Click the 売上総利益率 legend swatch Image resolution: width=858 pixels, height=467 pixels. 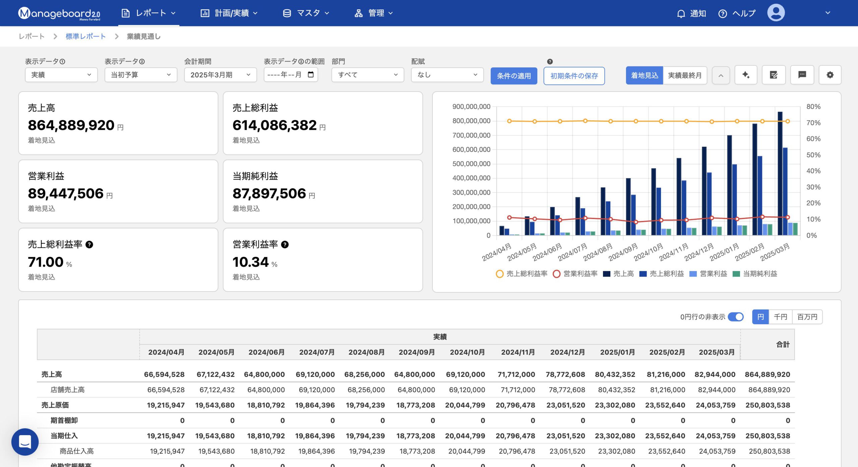(499, 274)
